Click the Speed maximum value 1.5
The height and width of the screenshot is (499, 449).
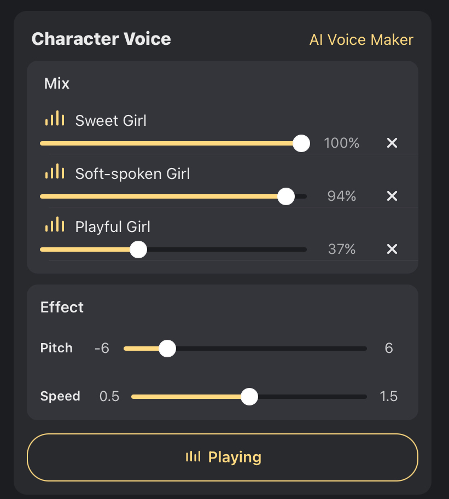(x=388, y=397)
